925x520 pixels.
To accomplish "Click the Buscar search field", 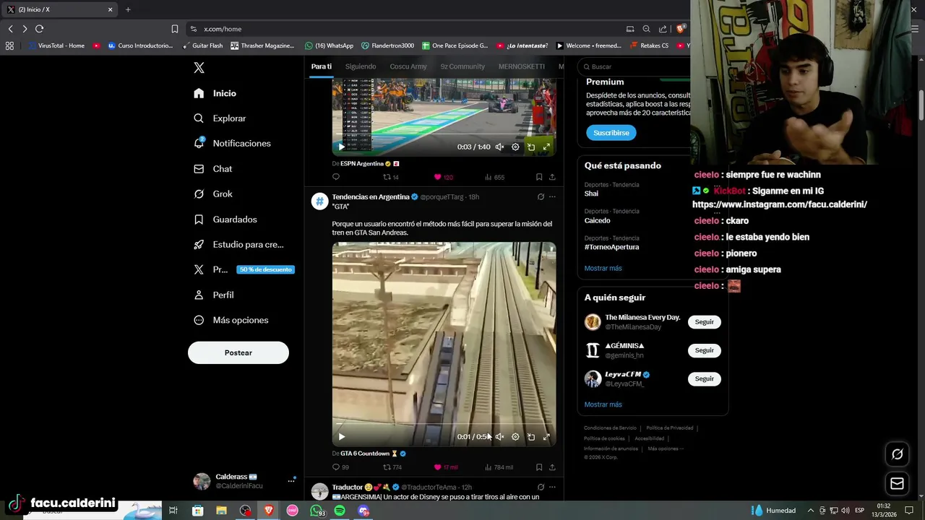I will [x=636, y=66].
